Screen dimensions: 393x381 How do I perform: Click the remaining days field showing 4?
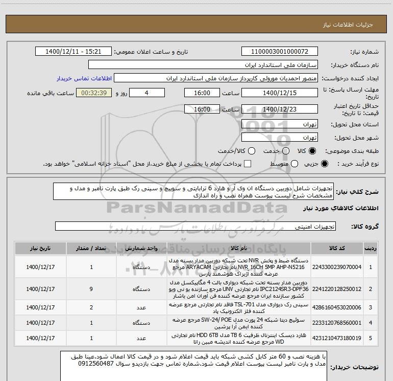tap(147, 93)
